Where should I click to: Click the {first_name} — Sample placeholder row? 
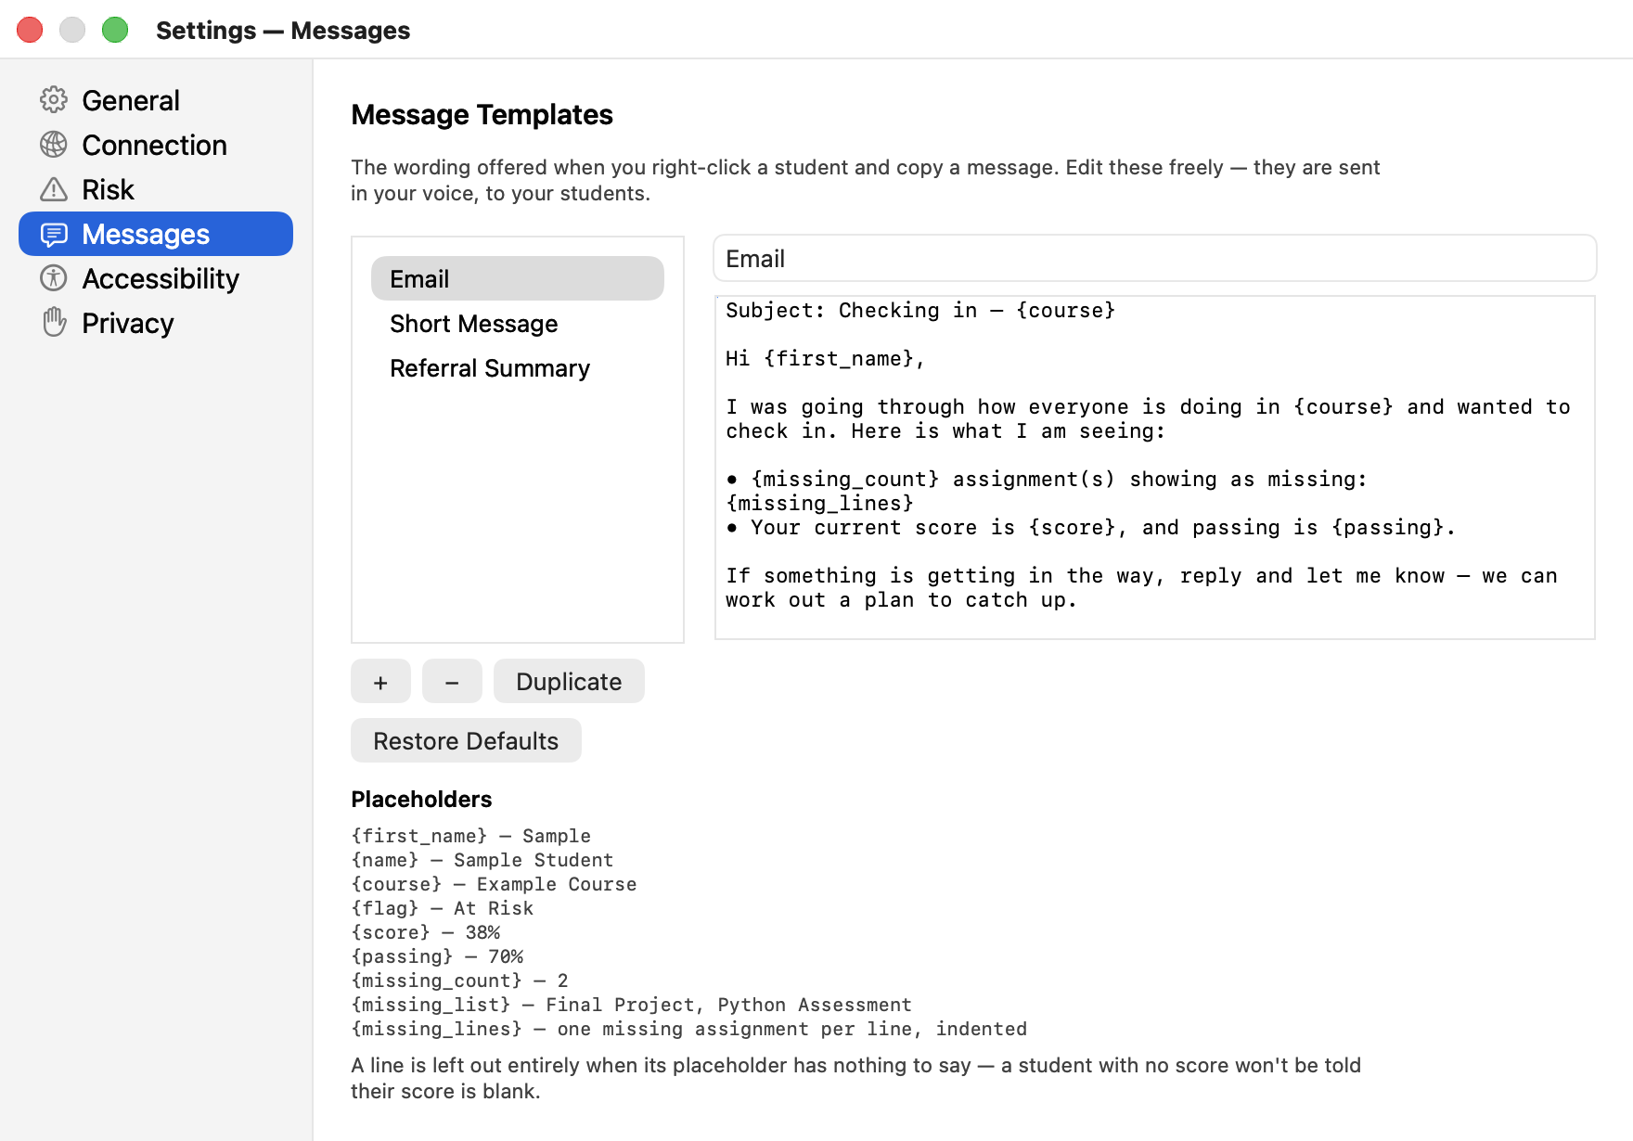(470, 836)
